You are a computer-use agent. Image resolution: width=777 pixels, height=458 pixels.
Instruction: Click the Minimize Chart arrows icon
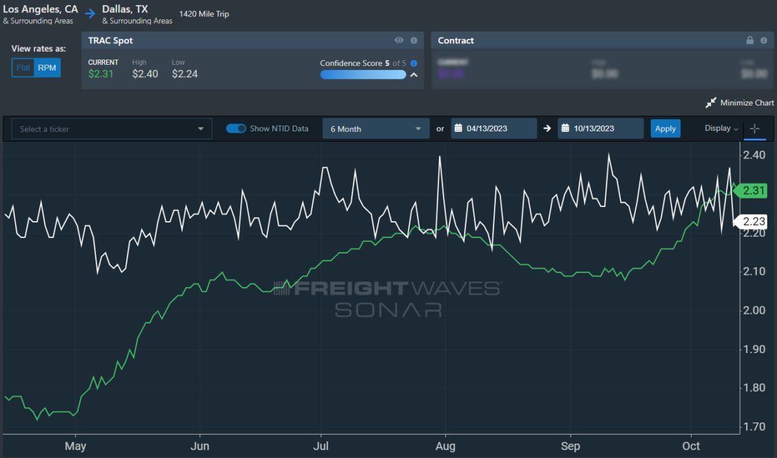click(x=712, y=103)
